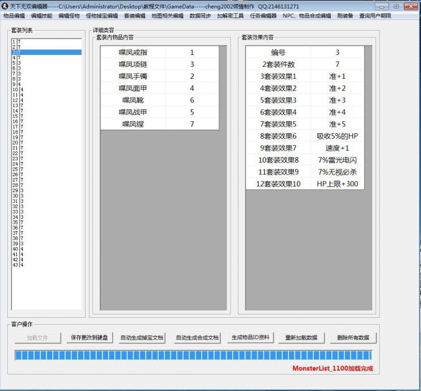Click the 自动生成掉宝文档 button

point(142,338)
